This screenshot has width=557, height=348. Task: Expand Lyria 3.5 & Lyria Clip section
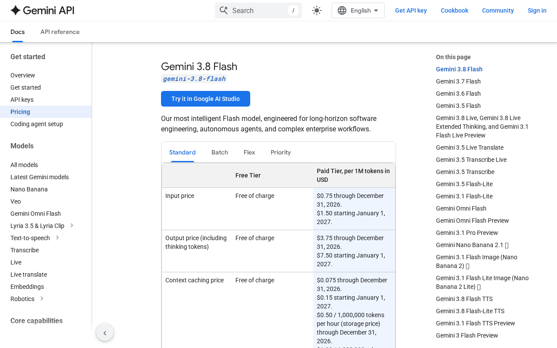point(72,225)
